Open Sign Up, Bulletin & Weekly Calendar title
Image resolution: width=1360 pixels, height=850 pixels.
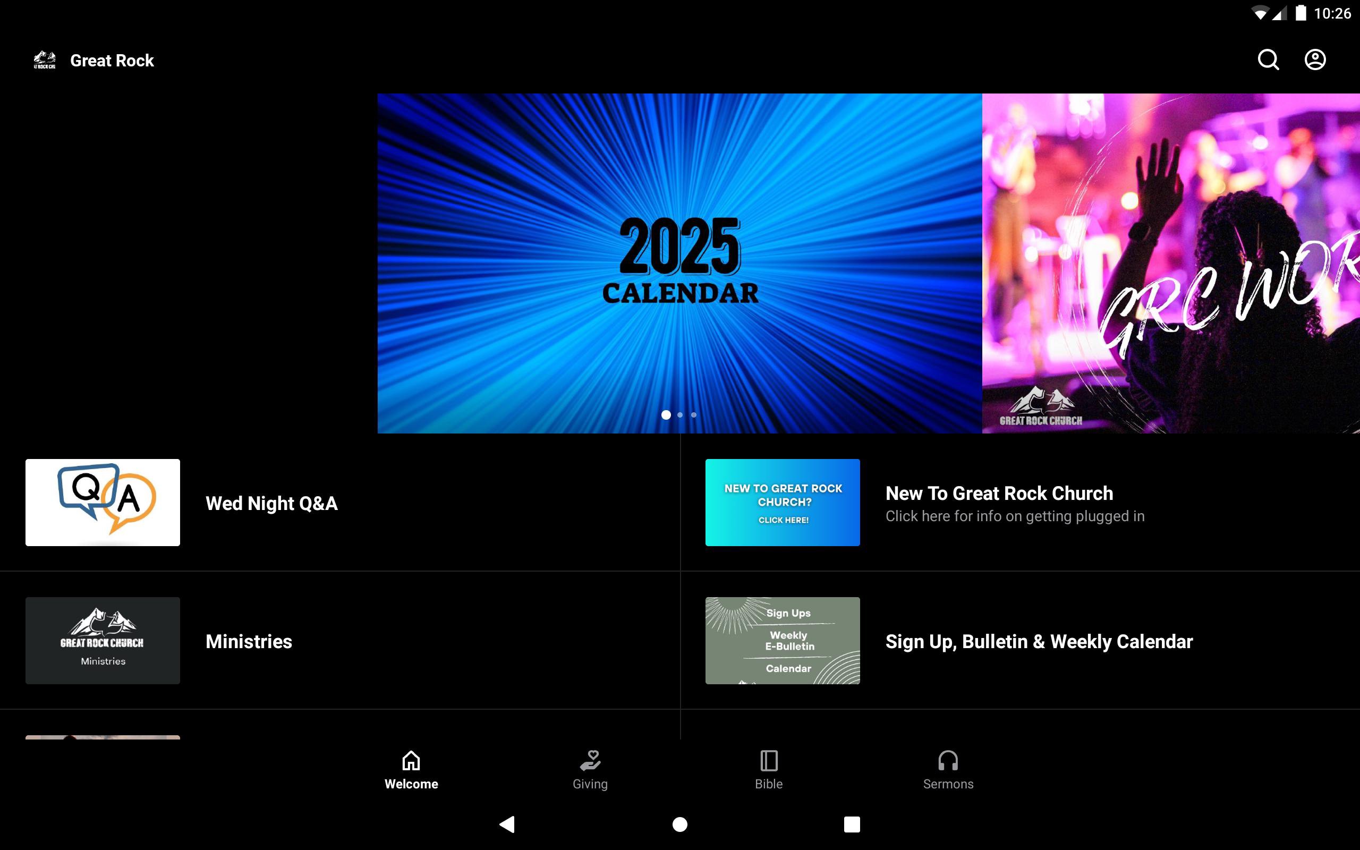tap(1039, 641)
